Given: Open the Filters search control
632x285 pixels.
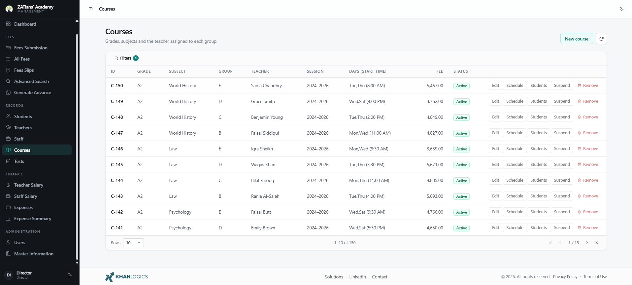Looking at the screenshot, I should pos(126,58).
